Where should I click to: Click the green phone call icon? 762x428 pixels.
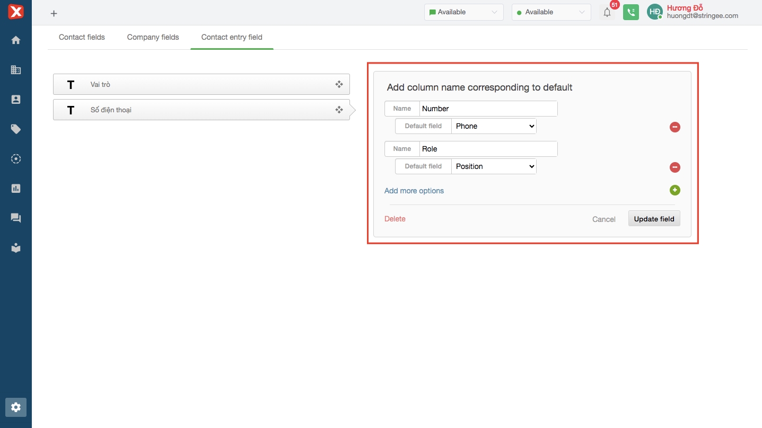click(x=630, y=12)
